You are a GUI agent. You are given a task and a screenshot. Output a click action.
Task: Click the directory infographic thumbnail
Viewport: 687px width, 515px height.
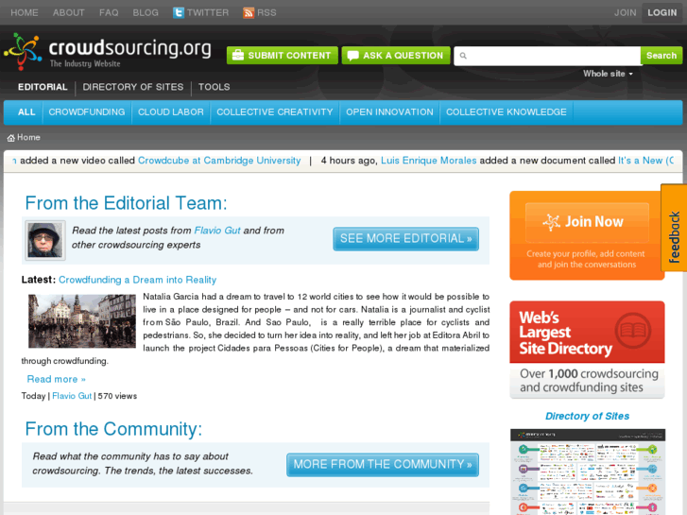click(x=588, y=472)
